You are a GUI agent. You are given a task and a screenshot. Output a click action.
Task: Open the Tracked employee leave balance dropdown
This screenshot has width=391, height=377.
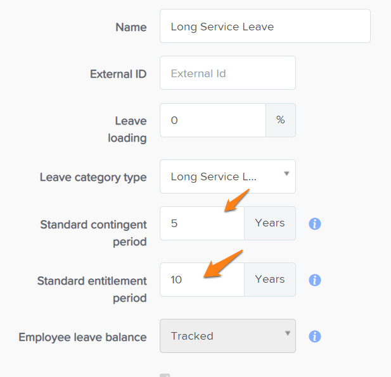228,336
